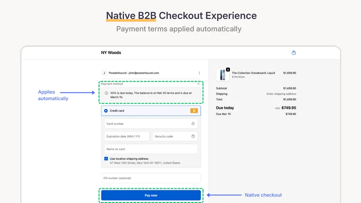Focus the Card number input field
The image size is (361, 203).
tap(151, 124)
